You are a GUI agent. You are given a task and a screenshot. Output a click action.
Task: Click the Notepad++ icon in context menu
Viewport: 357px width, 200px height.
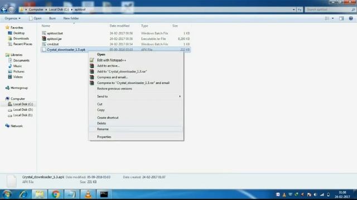click(x=91, y=60)
